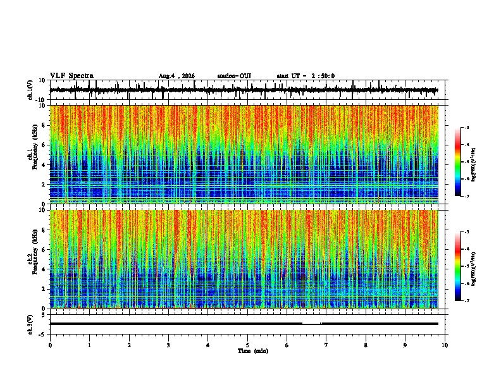Viewport: 501px width, 387px height.
Task: Click the "ch.3(V)" axis label
Action: pos(30,324)
